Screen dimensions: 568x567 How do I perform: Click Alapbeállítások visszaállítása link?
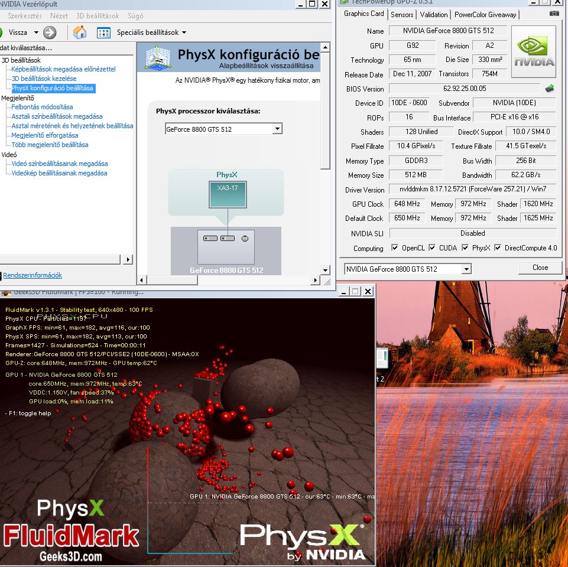tap(266, 66)
